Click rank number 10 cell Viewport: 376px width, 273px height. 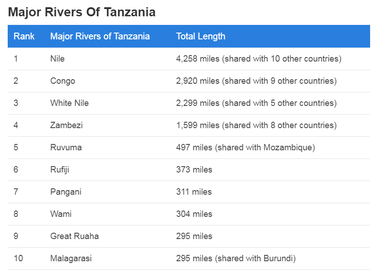(18, 259)
